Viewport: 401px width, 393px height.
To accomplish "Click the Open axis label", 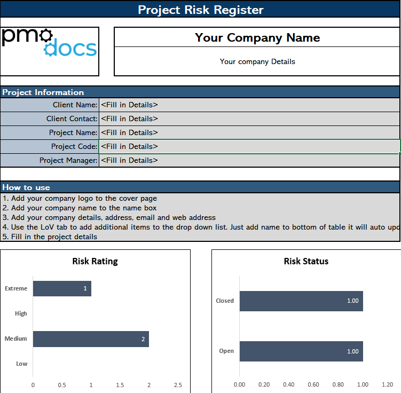I will click(226, 351).
